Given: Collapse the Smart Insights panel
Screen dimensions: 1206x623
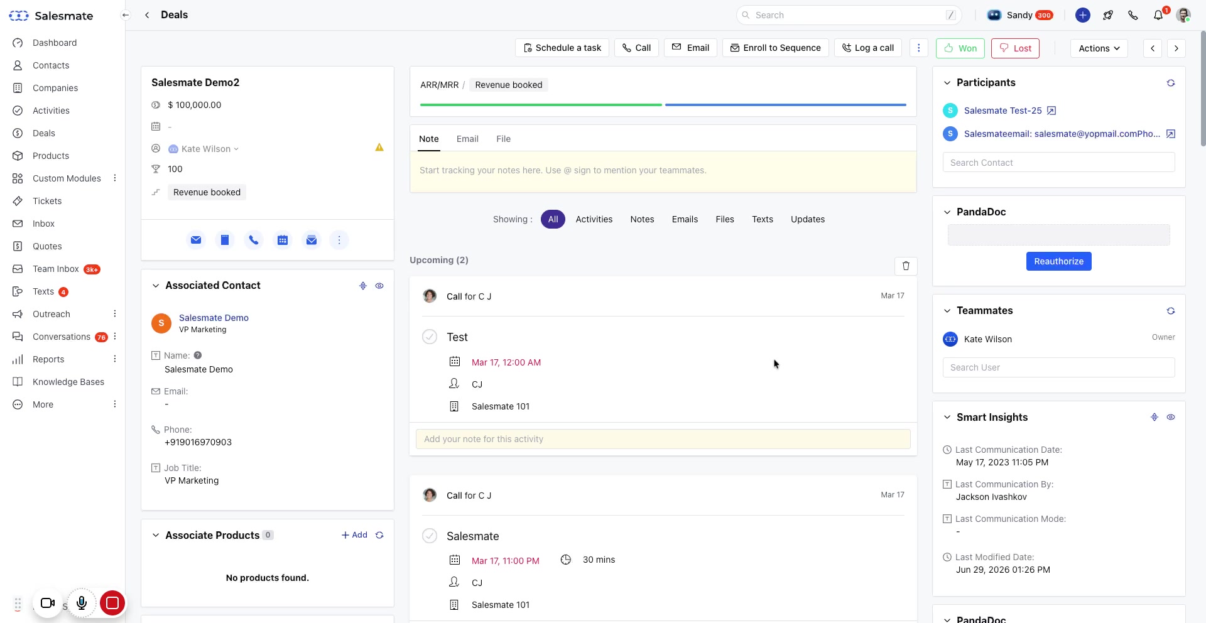Looking at the screenshot, I should [947, 418].
